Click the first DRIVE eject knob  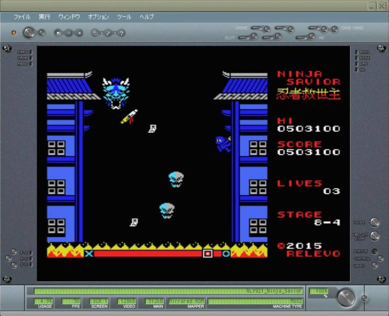[x=267, y=29]
